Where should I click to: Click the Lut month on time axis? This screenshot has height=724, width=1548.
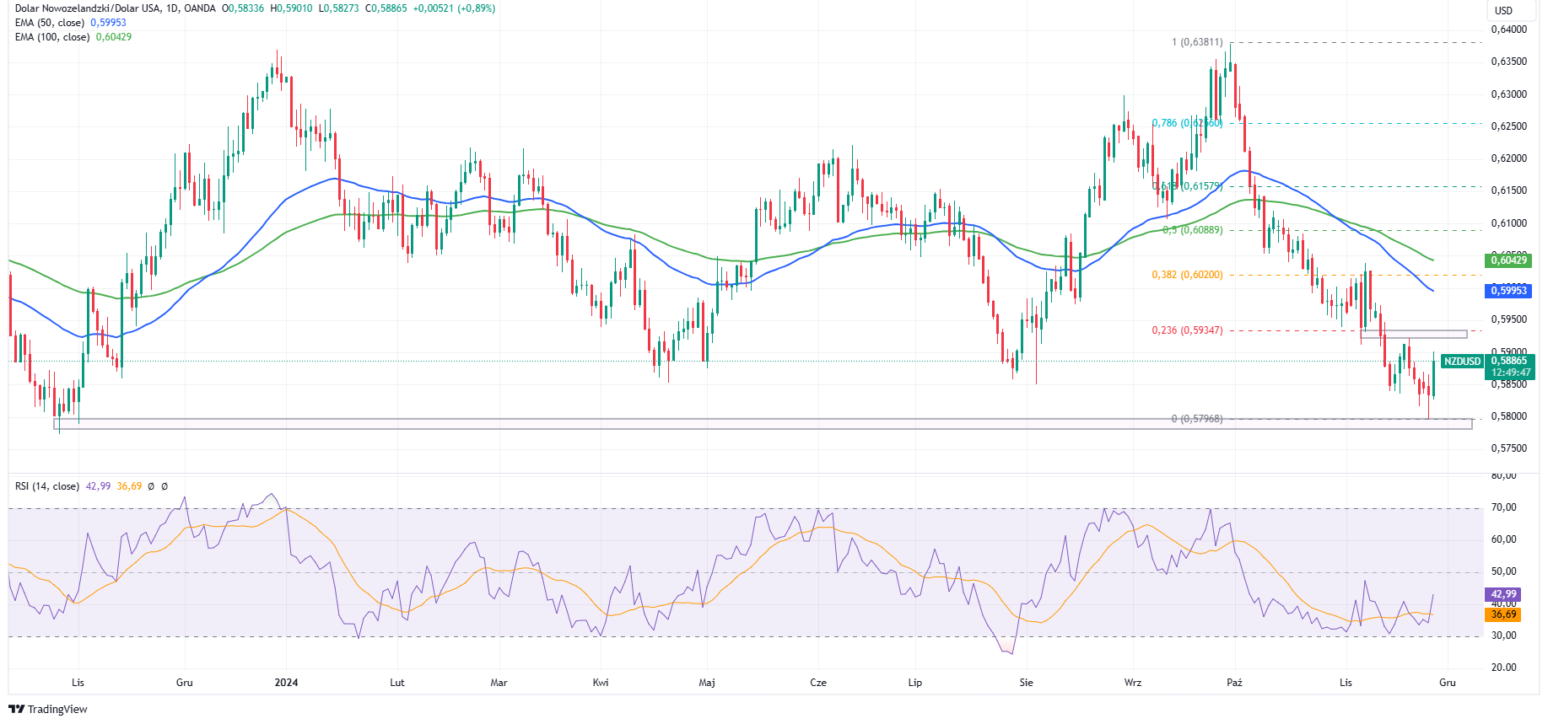tap(397, 683)
